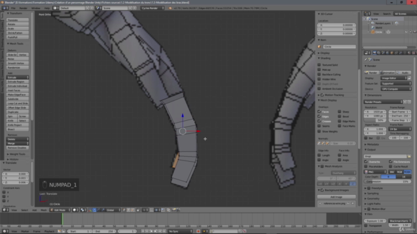Image resolution: width=417 pixels, height=234 pixels.
Task: Enable the Transparent film checkbox
Action: tap(366, 226)
